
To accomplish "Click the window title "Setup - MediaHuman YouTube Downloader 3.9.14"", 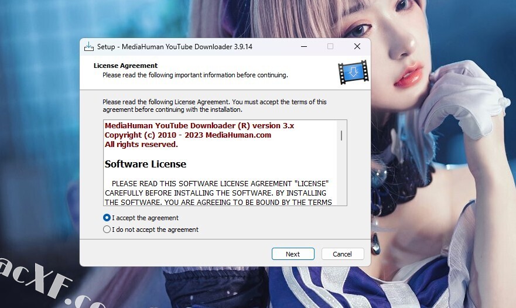I will click(x=175, y=47).
